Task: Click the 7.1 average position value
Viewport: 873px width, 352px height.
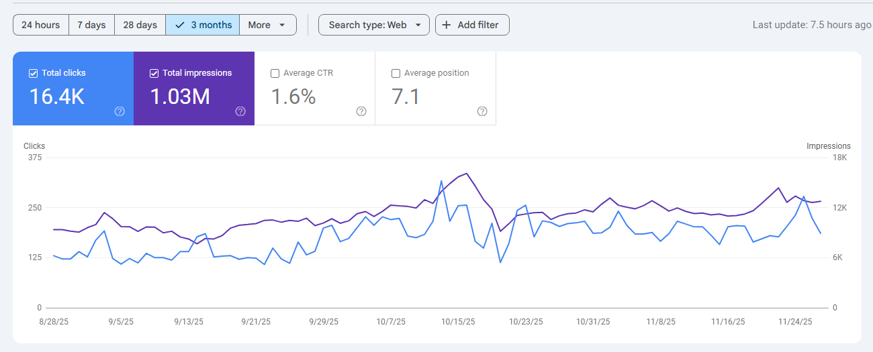Action: pyautogui.click(x=406, y=97)
